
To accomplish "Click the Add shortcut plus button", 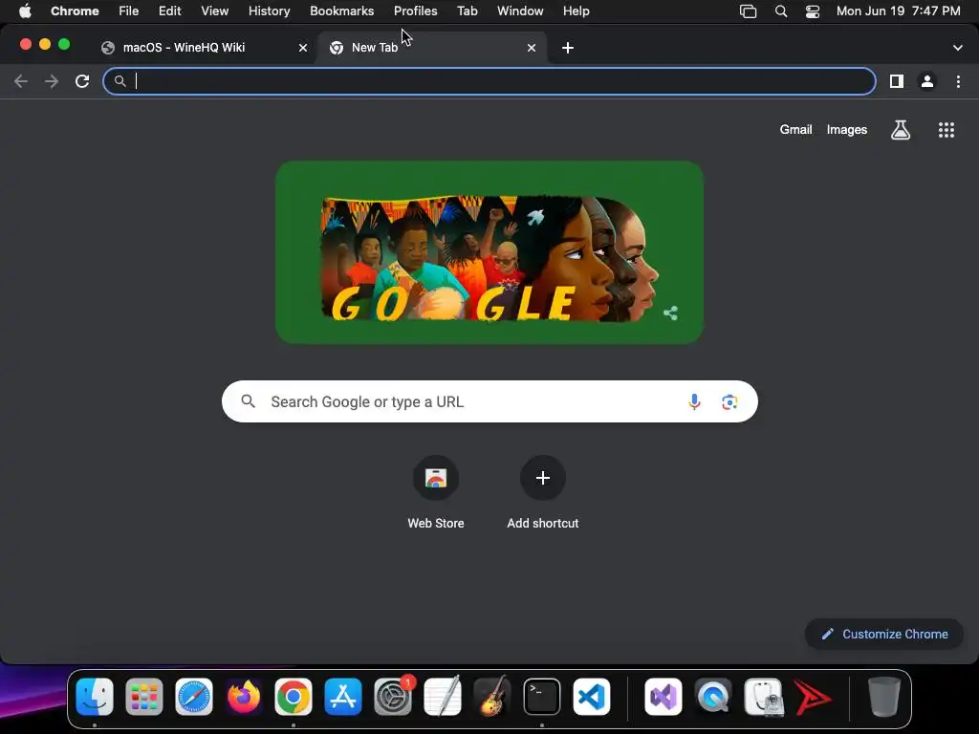I will [543, 478].
